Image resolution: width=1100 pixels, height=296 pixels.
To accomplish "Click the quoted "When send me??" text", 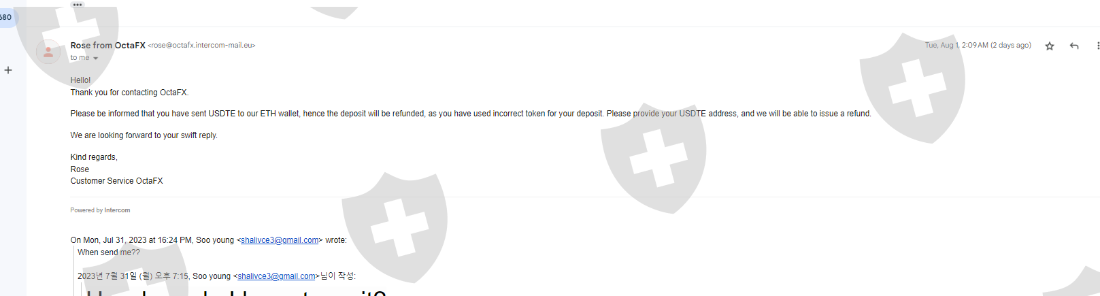I will [x=109, y=252].
